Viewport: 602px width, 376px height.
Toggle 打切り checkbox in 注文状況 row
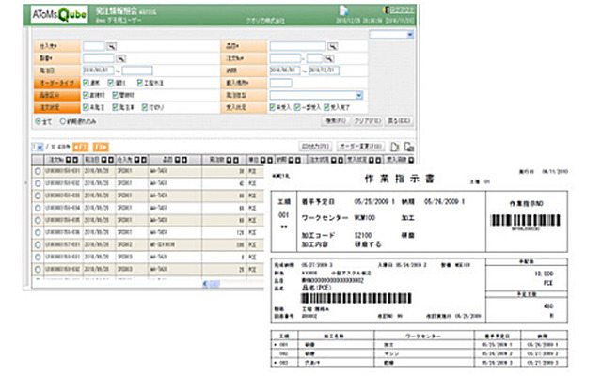(145, 107)
